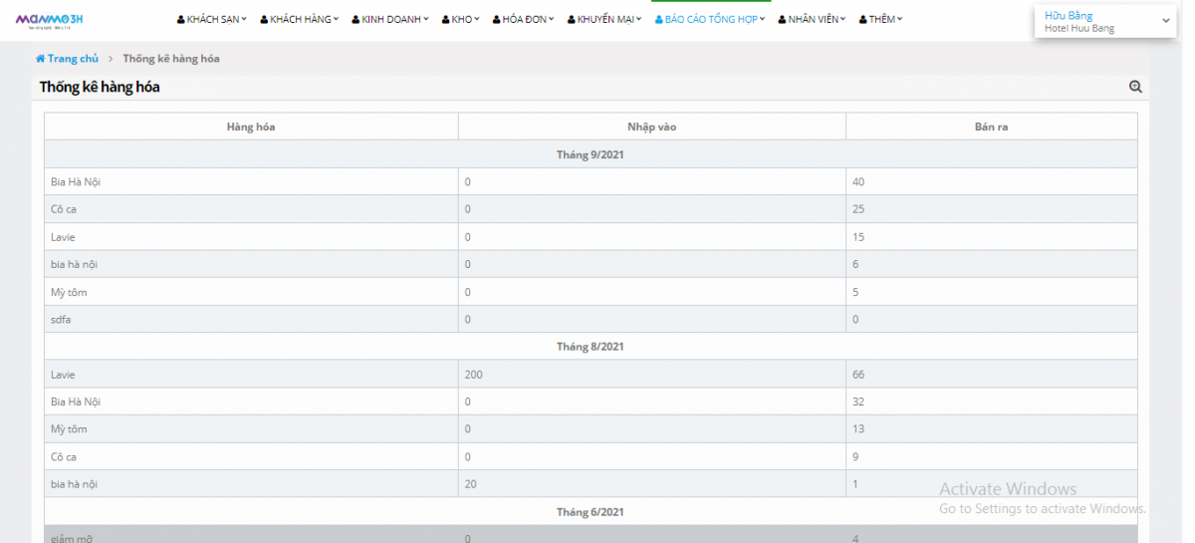Select the Tháng 8/2021 group row
Viewport: 1195px width, 543px height.
pyautogui.click(x=591, y=347)
